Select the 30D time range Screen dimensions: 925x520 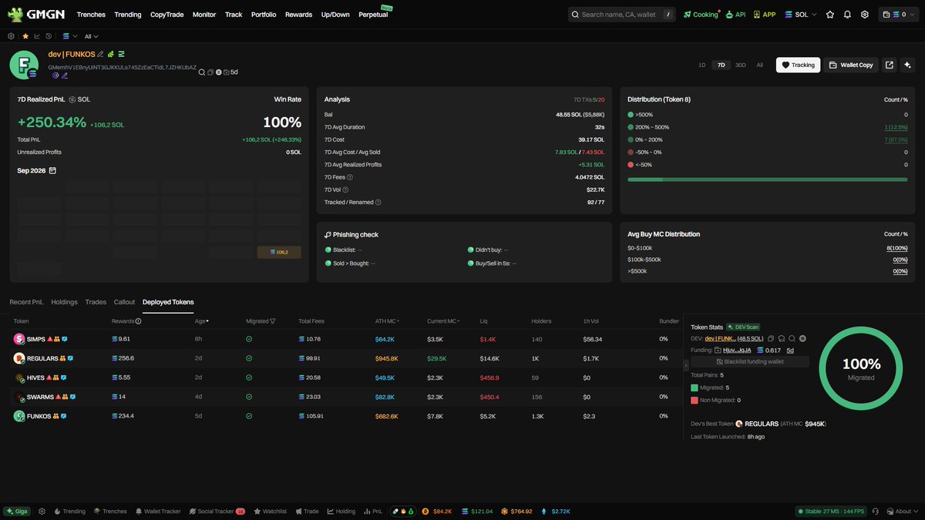[740, 65]
